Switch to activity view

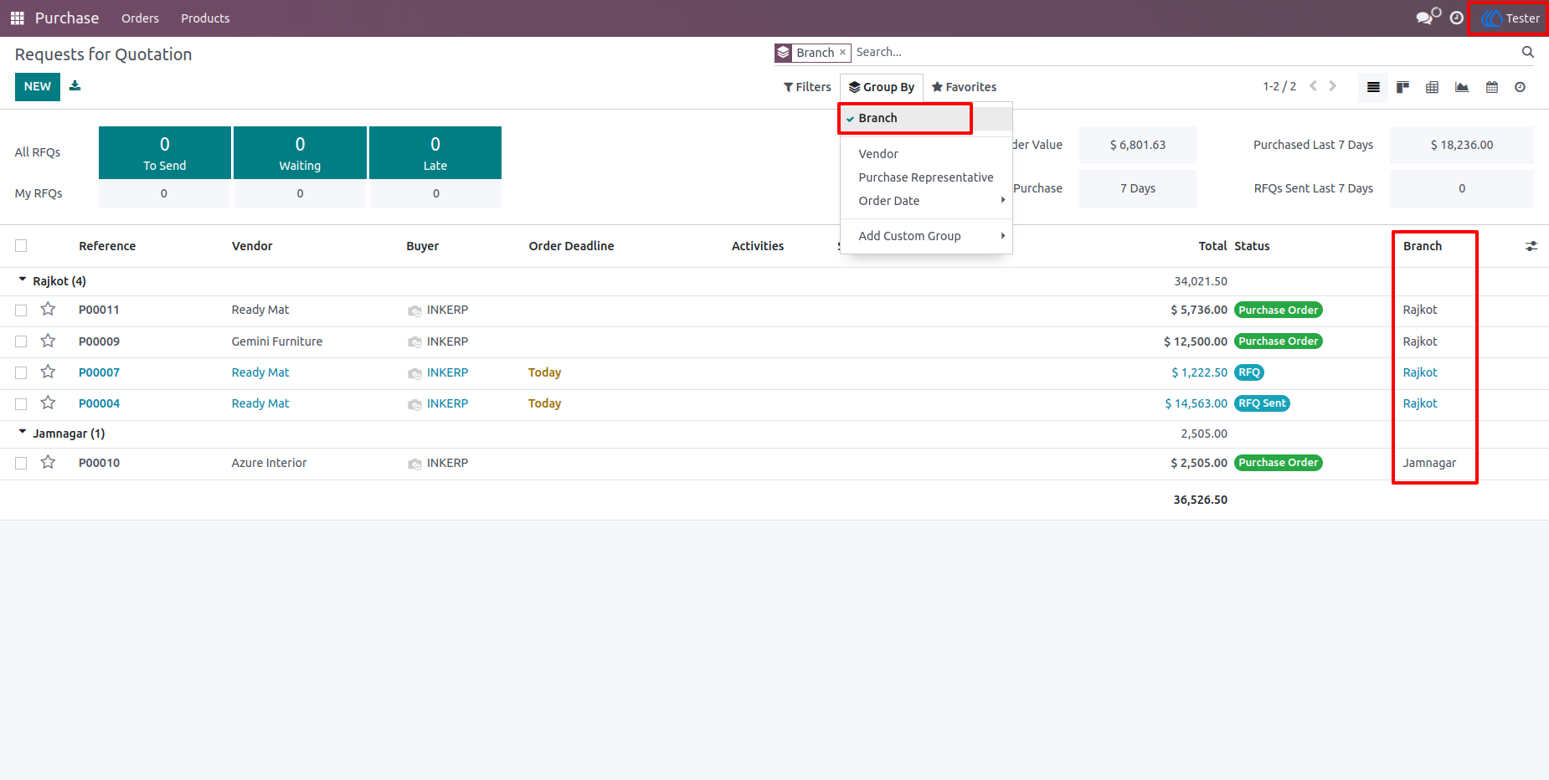[1521, 87]
